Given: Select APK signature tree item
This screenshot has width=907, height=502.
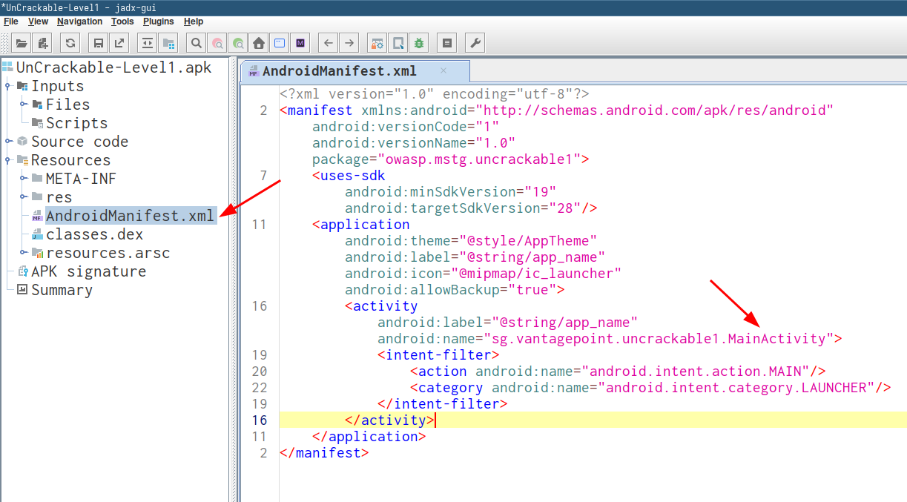Looking at the screenshot, I should pos(88,271).
